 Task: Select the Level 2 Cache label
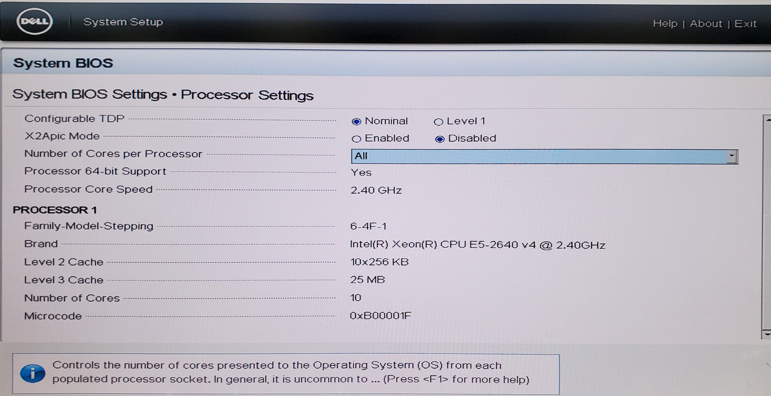click(64, 262)
